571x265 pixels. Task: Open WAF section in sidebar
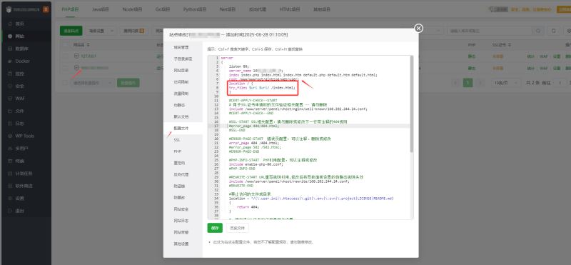[20, 99]
